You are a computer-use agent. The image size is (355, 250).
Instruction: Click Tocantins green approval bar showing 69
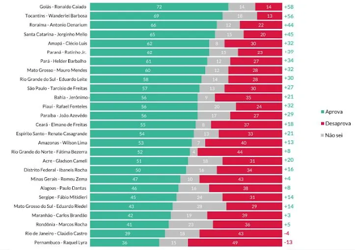156,16
